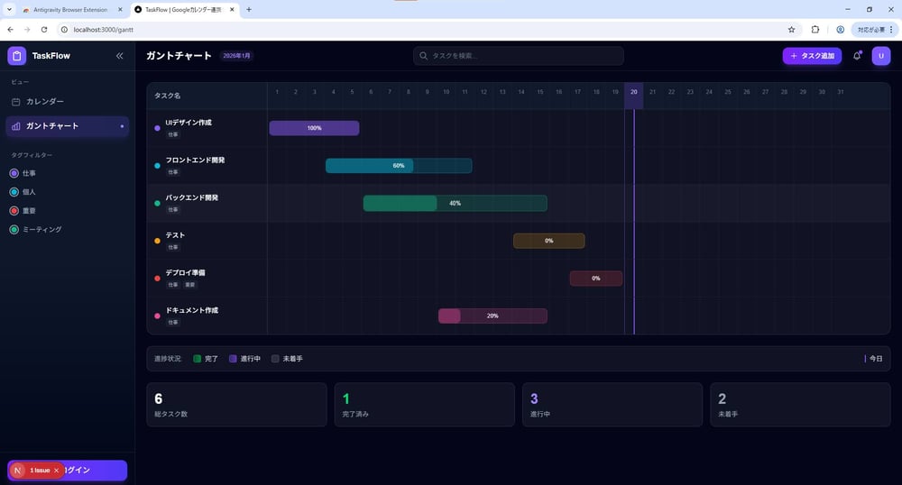The width and height of the screenshot is (902, 485).
Task: Select the ガントチャート sidebar item
Action: [x=51, y=126]
